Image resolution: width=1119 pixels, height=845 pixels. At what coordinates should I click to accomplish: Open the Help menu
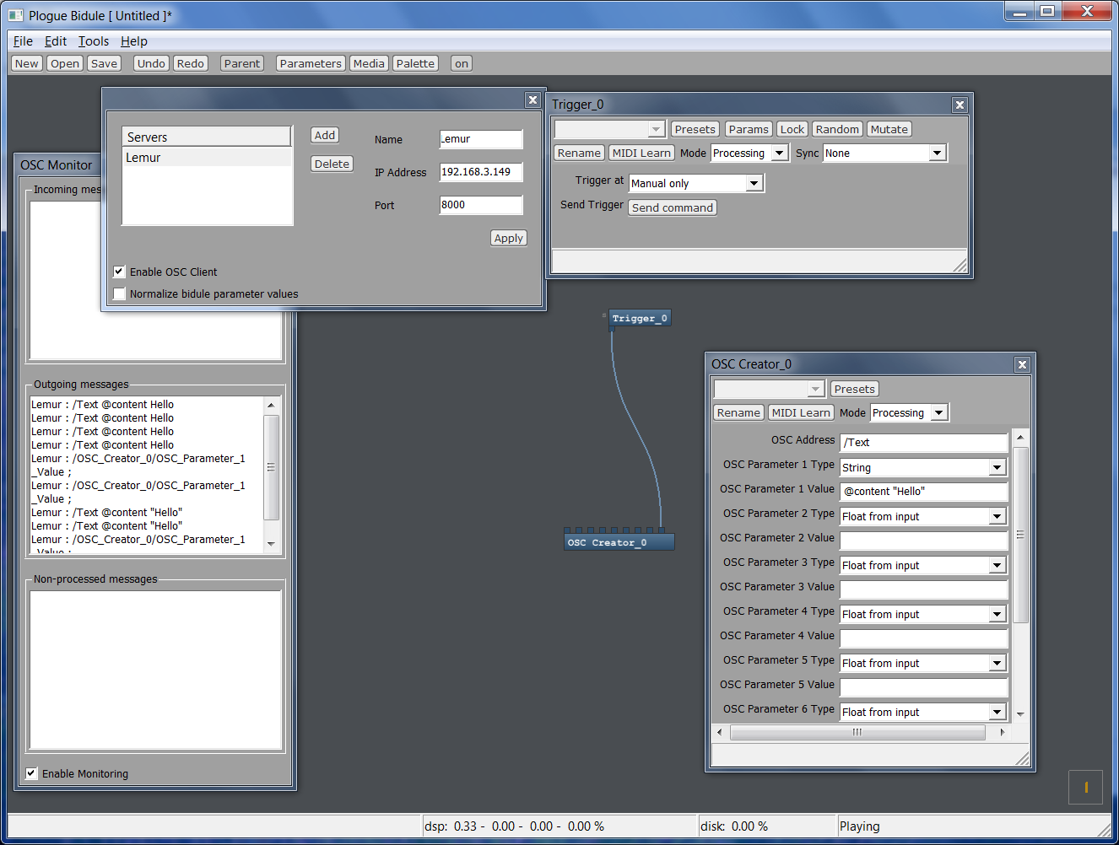(x=133, y=40)
